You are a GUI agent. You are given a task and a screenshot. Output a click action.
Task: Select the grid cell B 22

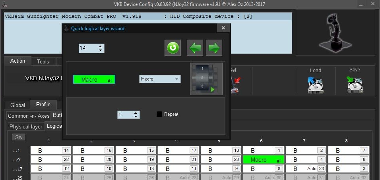pyautogui.click(x=50, y=160)
